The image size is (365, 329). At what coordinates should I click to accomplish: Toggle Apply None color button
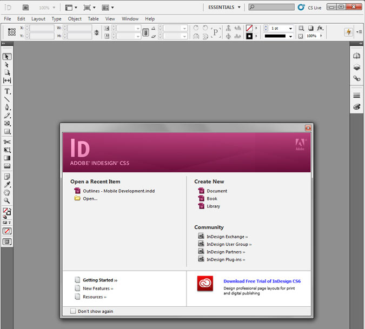pyautogui.click(x=7, y=231)
